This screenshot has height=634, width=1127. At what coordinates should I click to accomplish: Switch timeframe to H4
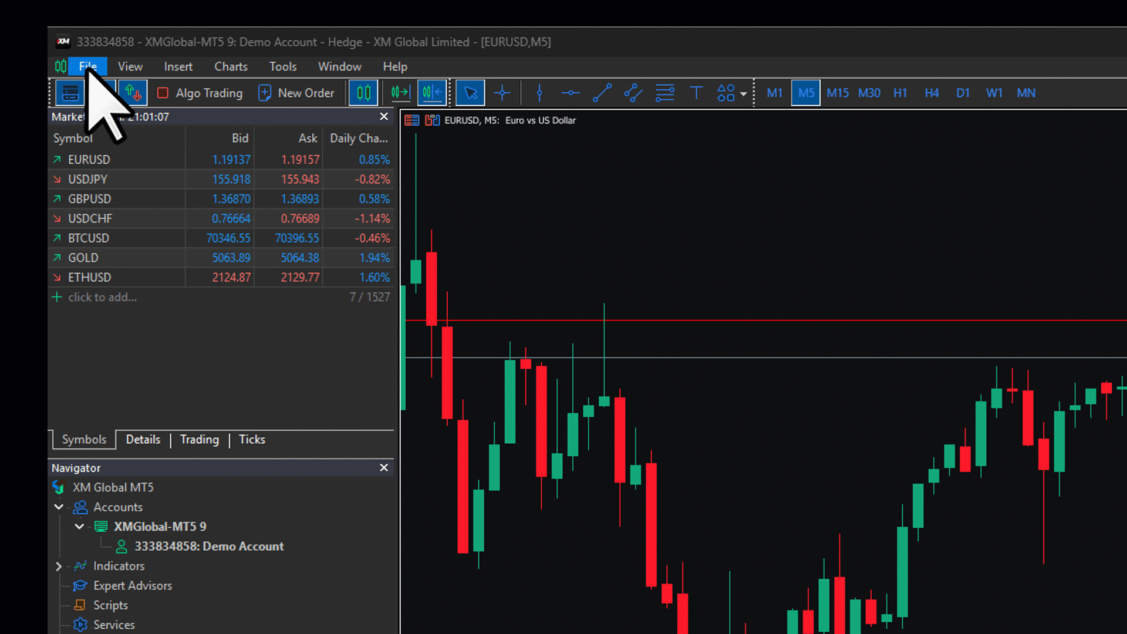tap(932, 93)
